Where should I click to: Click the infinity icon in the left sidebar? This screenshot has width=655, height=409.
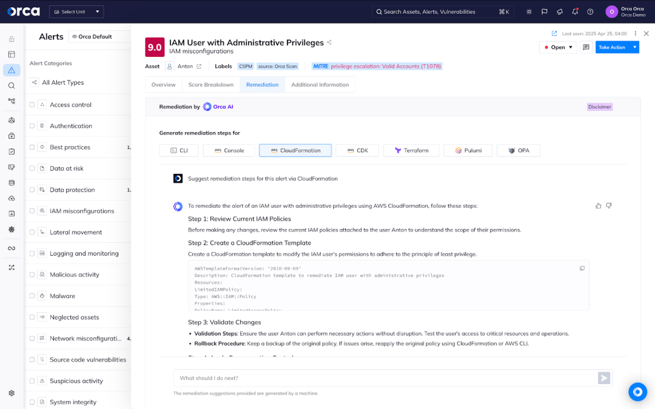click(12, 248)
